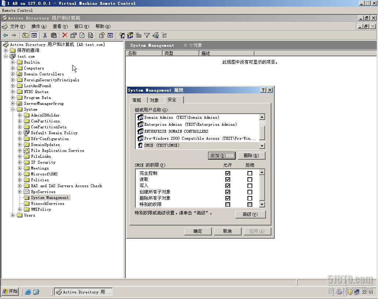Switch to the 对象 tab

coord(154,100)
